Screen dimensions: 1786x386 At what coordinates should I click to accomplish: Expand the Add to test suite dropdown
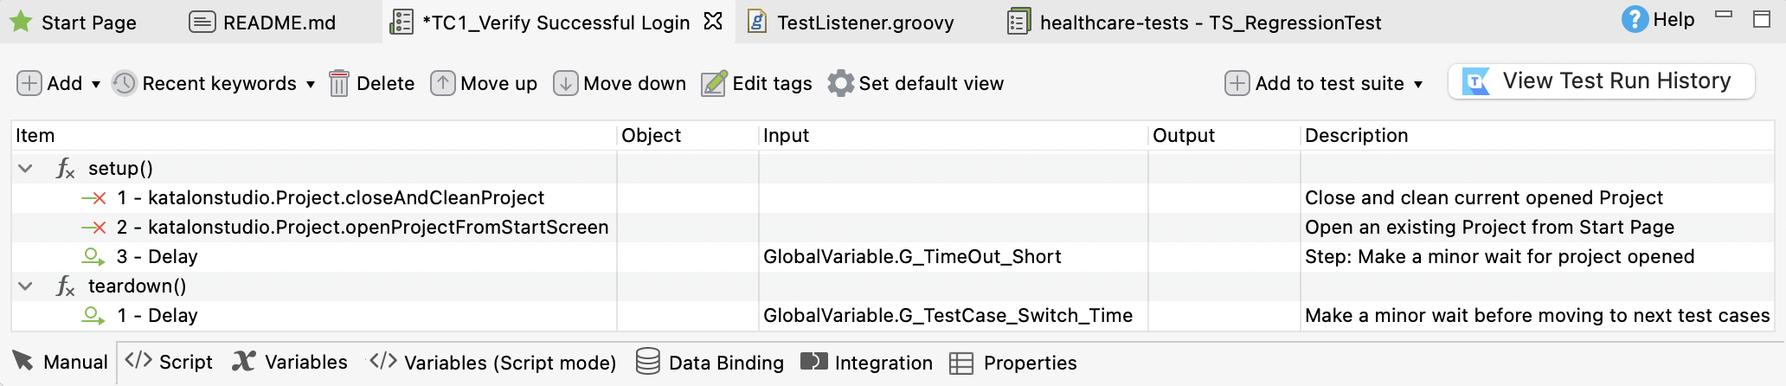click(1418, 85)
